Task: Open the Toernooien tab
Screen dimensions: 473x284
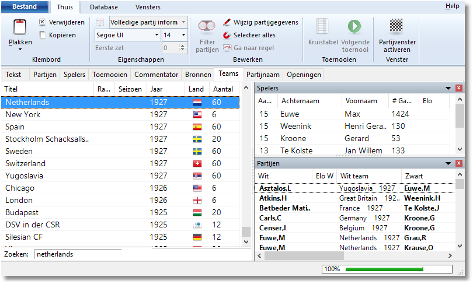Action: coord(109,75)
